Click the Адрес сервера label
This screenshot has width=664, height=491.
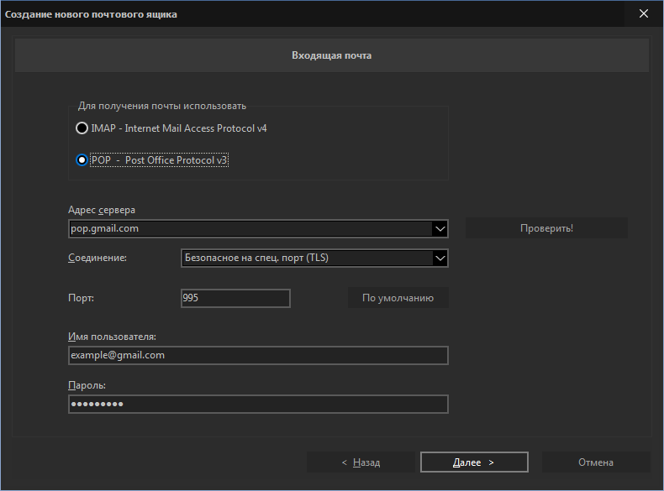click(x=102, y=210)
